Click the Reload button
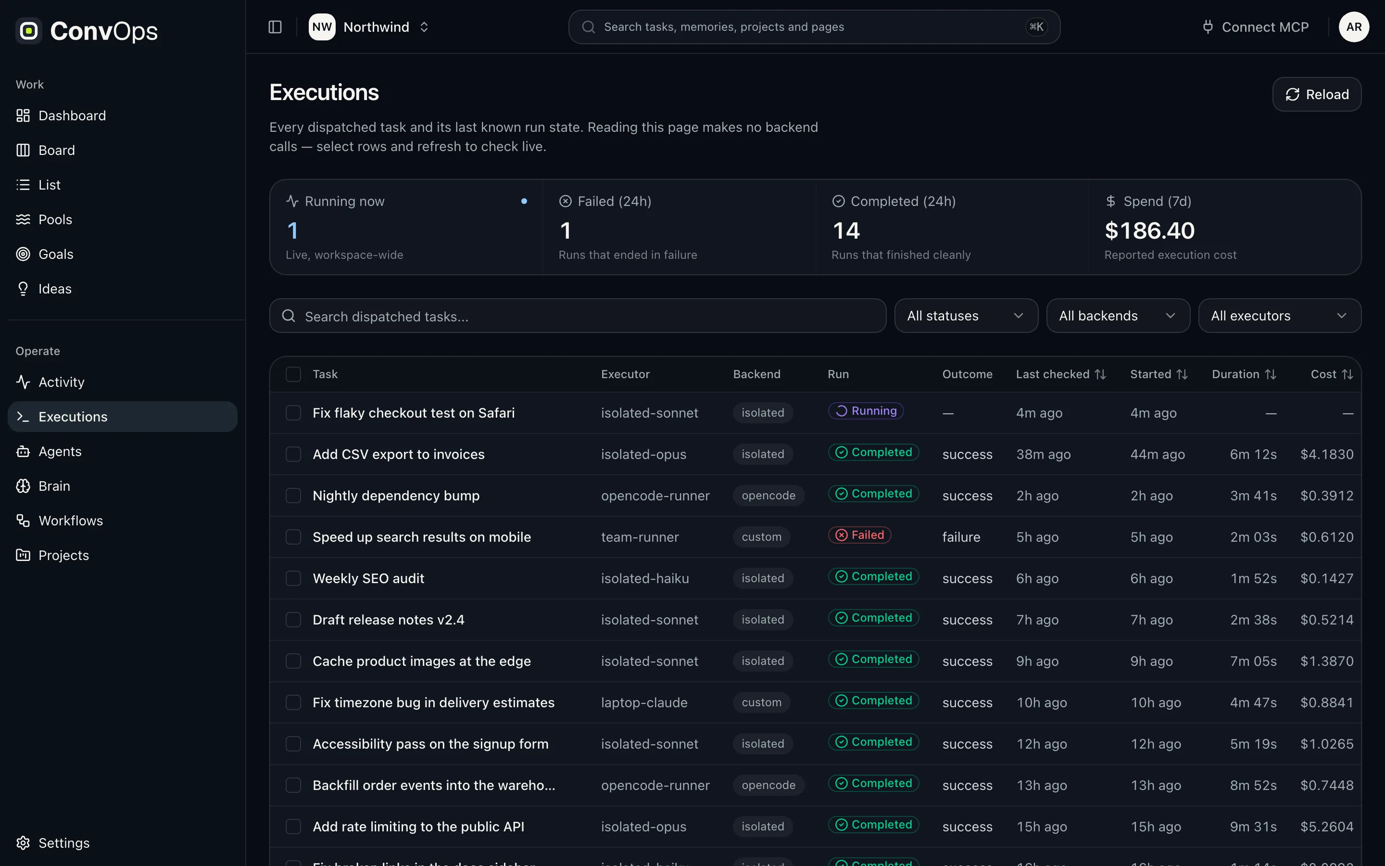Viewport: 1385px width, 866px height. [x=1316, y=94]
